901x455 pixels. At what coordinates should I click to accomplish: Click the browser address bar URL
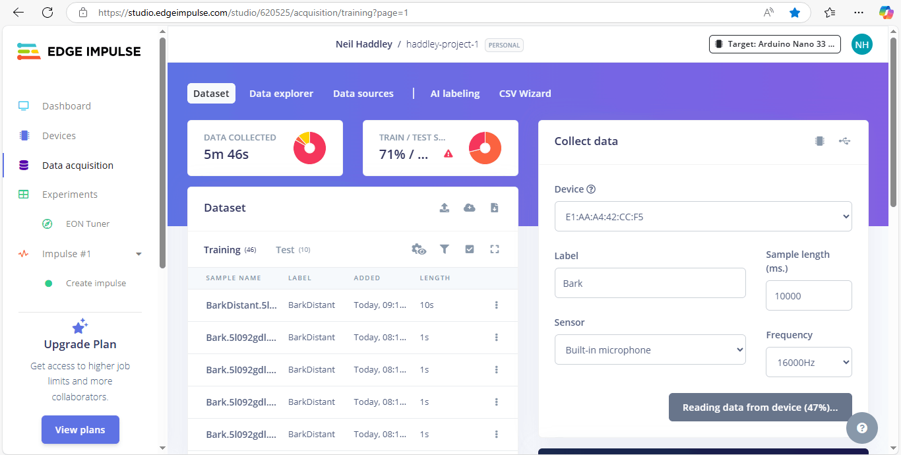(x=253, y=13)
